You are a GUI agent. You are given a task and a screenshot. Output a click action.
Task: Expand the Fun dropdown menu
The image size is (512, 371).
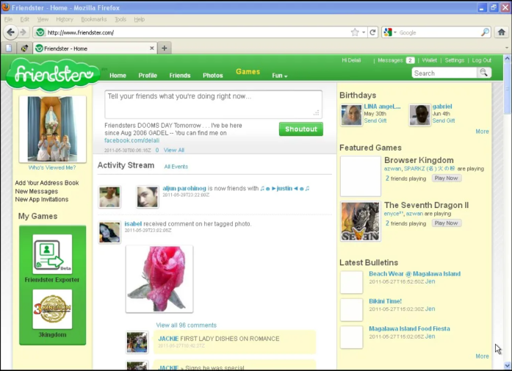tap(279, 75)
